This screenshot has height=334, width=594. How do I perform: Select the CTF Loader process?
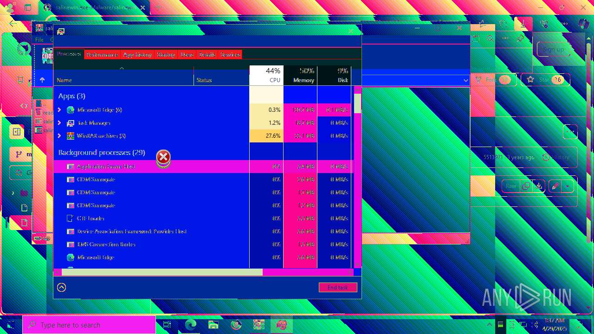coord(203,218)
